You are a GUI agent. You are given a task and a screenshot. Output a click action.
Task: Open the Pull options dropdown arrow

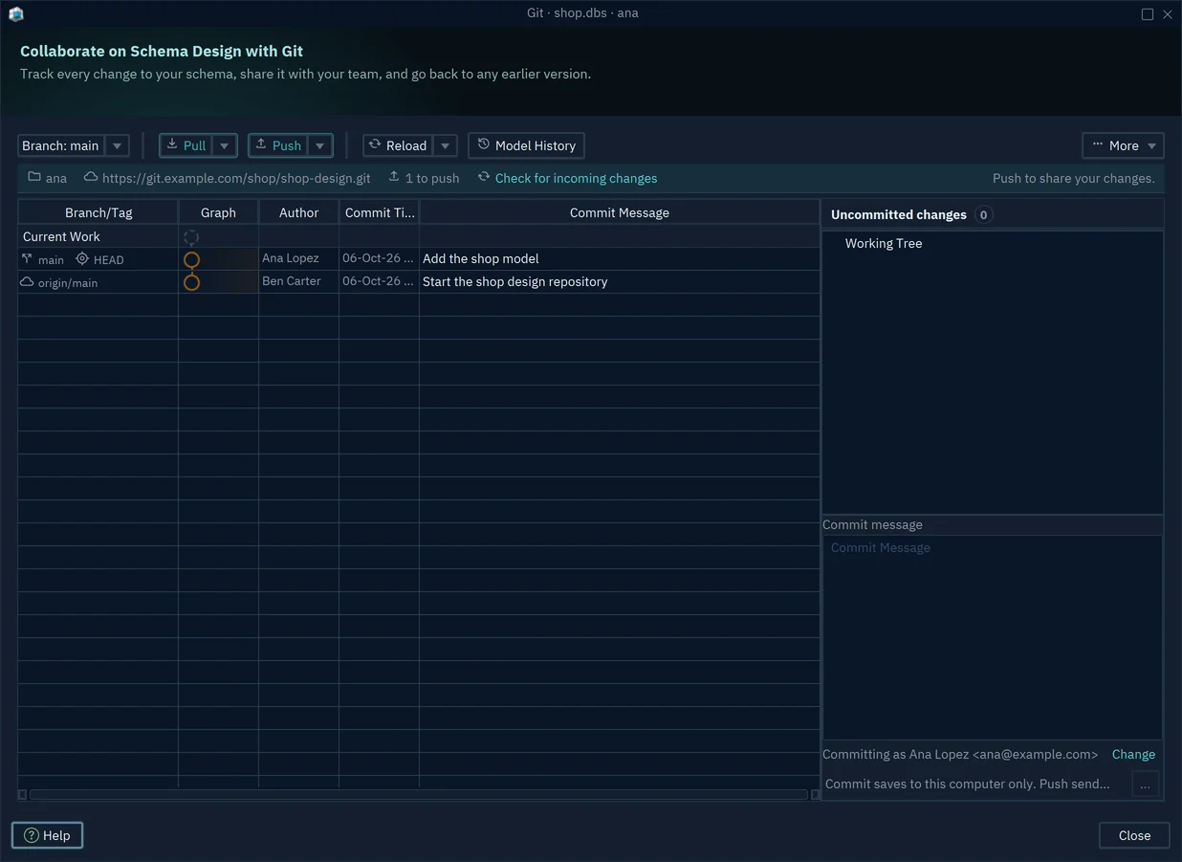(225, 145)
